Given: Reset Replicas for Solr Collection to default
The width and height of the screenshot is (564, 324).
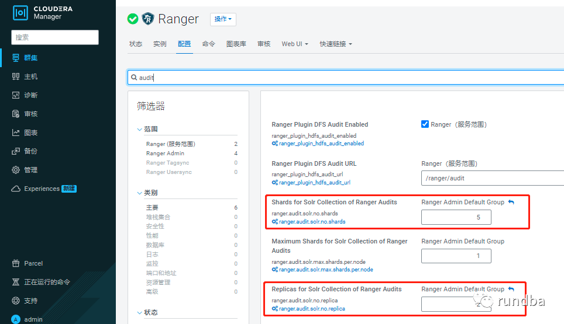Looking at the screenshot, I should (x=511, y=289).
